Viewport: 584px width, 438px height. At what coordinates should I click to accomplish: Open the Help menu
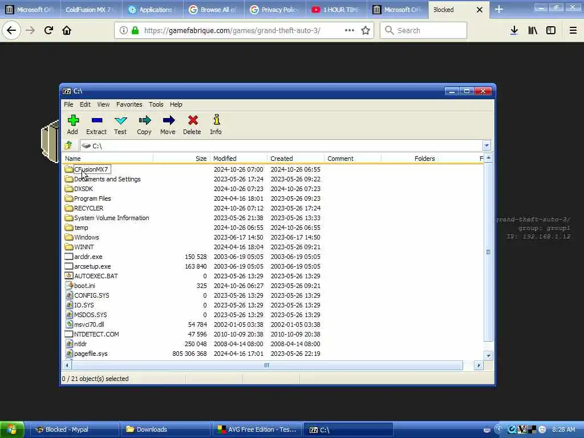point(176,105)
